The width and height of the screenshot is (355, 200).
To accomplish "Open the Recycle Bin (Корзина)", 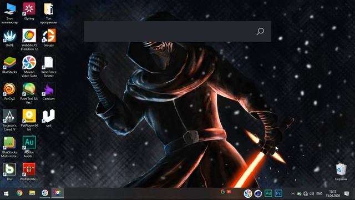I will tap(341, 172).
